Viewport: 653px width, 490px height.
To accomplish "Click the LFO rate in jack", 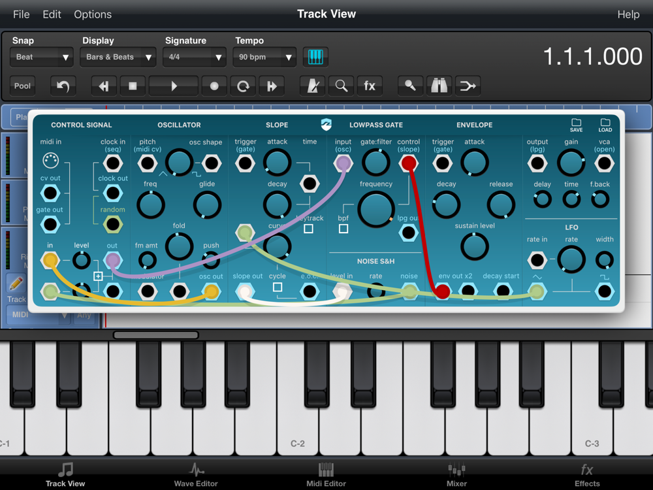I will click(537, 260).
